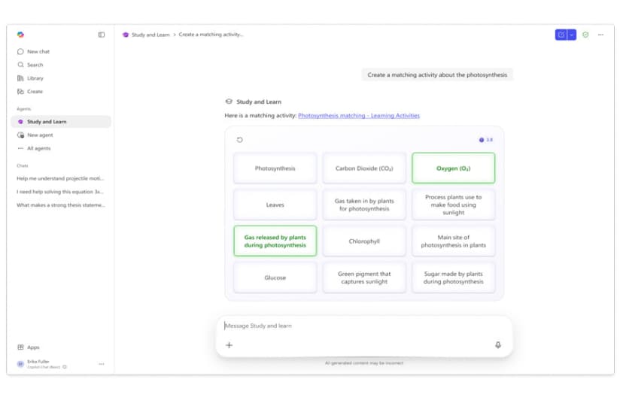Select 'Sugar made by plants' card

click(x=454, y=277)
